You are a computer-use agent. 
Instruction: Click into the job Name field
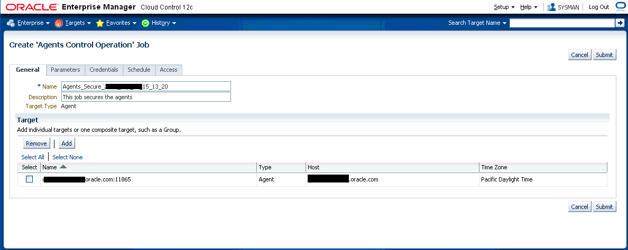point(146,86)
